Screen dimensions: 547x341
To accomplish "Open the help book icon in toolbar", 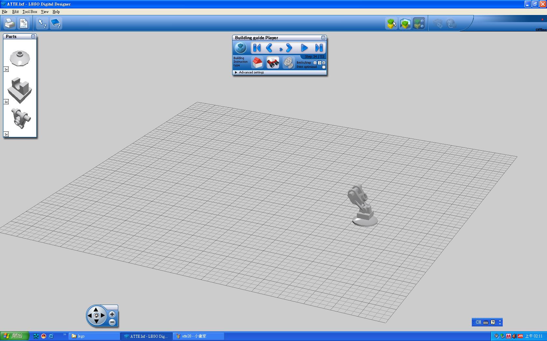I will [x=56, y=23].
